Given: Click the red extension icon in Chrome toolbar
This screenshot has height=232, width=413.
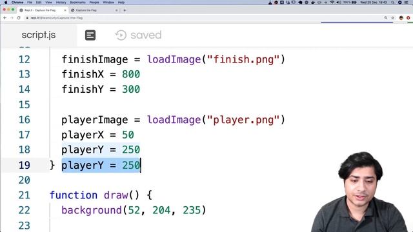Looking at the screenshot, I should [408, 18].
